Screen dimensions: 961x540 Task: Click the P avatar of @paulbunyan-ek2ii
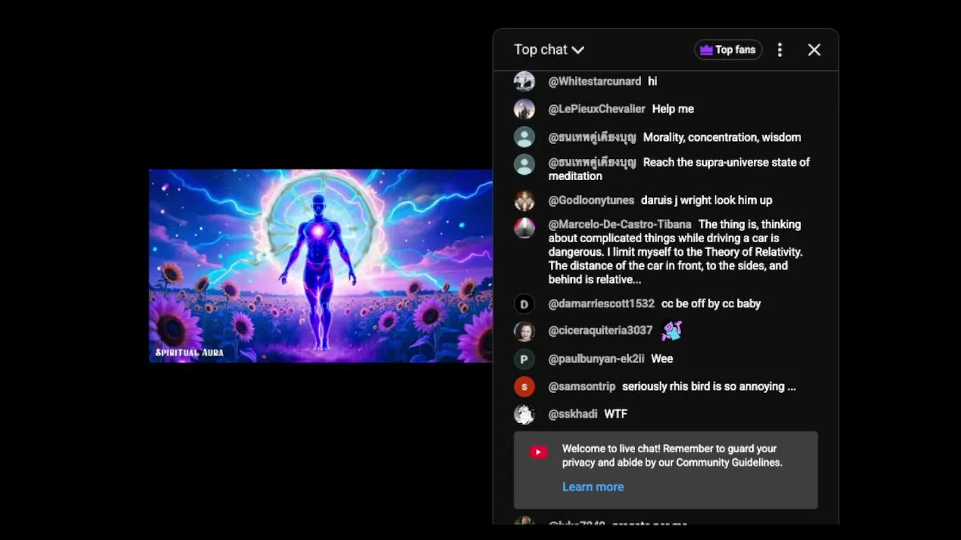(524, 358)
